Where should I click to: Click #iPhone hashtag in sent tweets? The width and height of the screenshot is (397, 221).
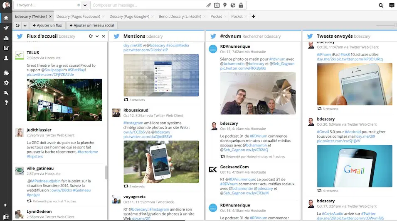click(324, 54)
